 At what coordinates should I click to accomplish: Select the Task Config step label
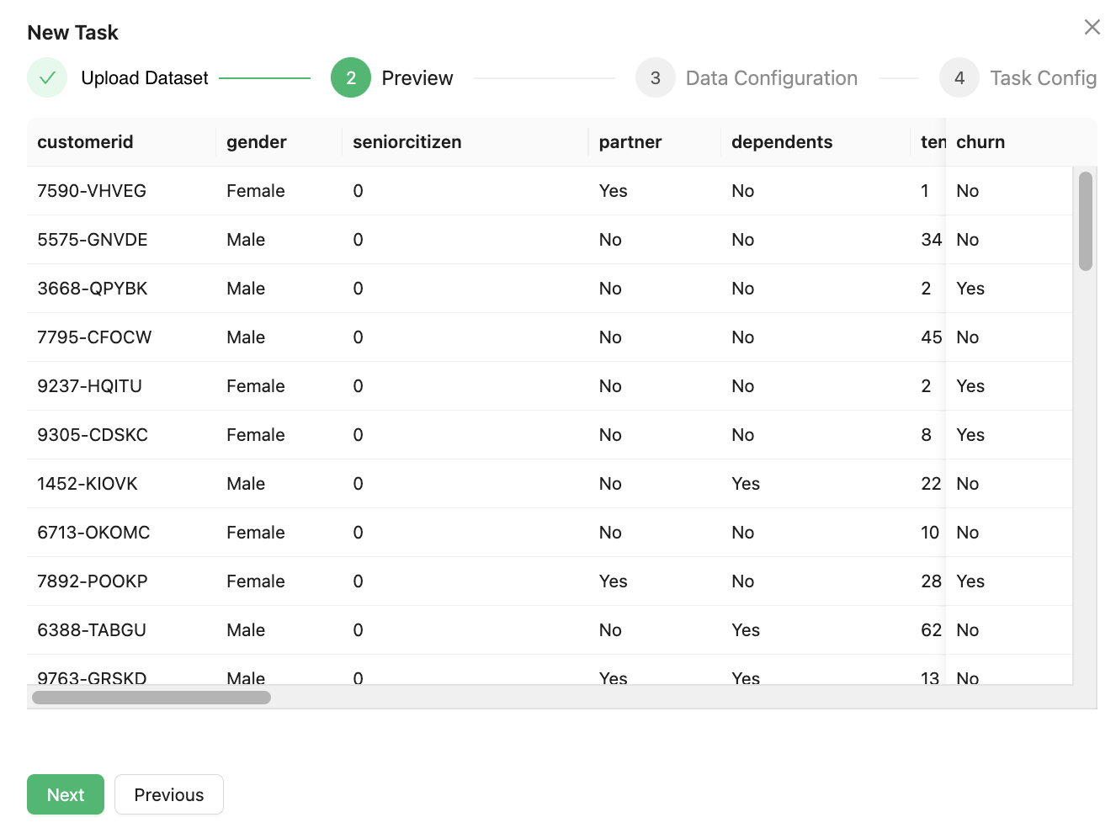click(1043, 78)
